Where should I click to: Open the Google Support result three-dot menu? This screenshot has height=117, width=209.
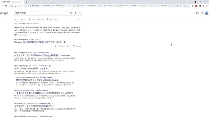pyautogui.click(x=55, y=77)
